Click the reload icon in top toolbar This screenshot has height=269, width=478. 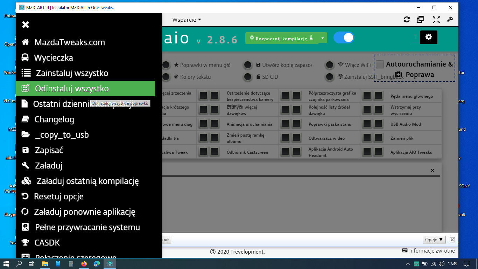coord(407,20)
